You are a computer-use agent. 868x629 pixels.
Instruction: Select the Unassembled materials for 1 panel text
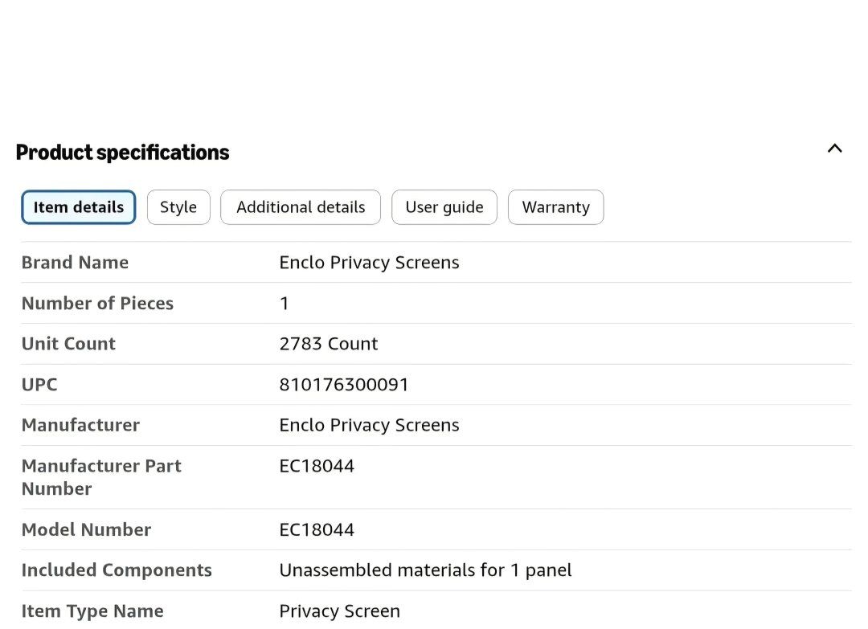pos(425,570)
